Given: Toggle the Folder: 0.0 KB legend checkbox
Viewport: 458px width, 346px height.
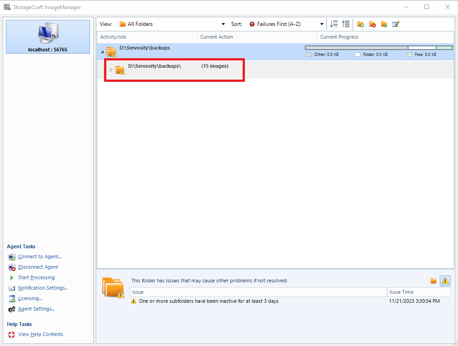Looking at the screenshot, I should 357,54.
